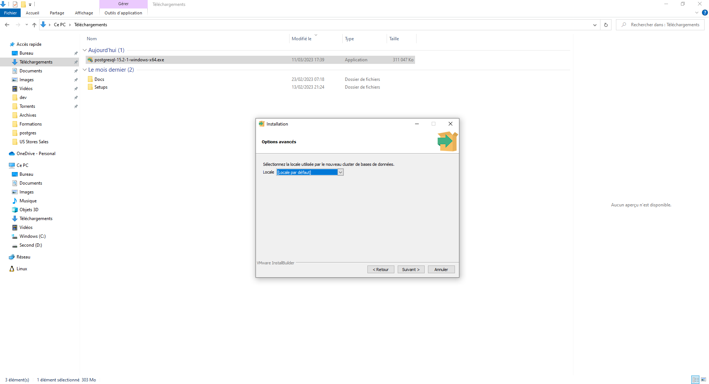Open Documents under Accès rapide
709x384 pixels.
click(x=31, y=71)
